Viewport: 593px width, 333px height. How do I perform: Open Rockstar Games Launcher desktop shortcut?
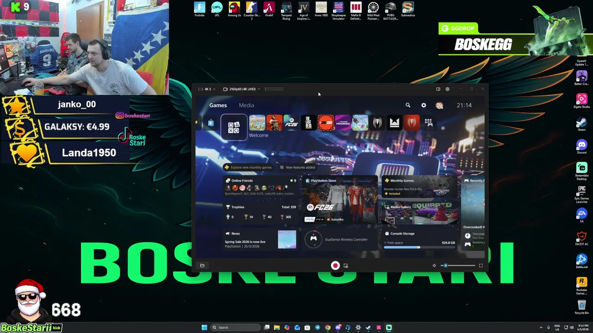581,286
